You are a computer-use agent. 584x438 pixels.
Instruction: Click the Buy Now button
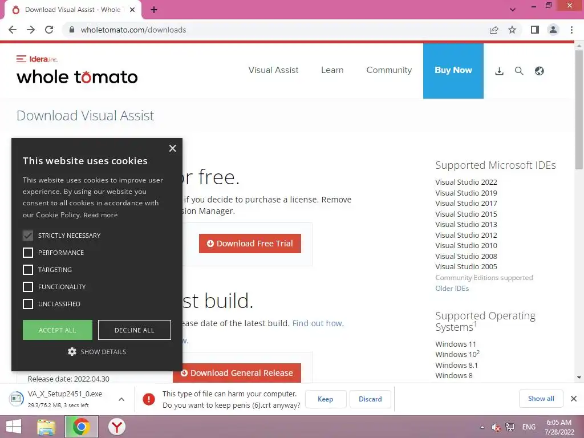coord(453,71)
